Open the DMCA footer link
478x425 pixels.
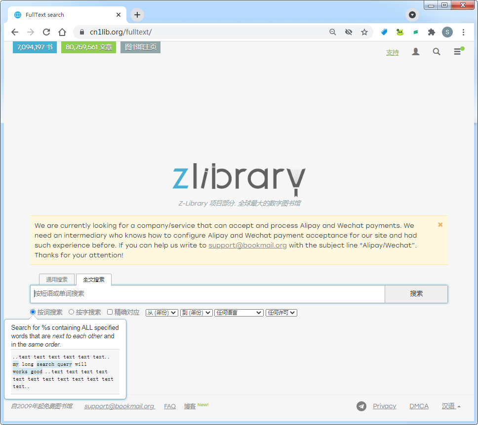coord(419,406)
